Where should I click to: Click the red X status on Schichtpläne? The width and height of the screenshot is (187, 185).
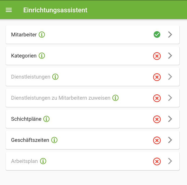[157, 119]
